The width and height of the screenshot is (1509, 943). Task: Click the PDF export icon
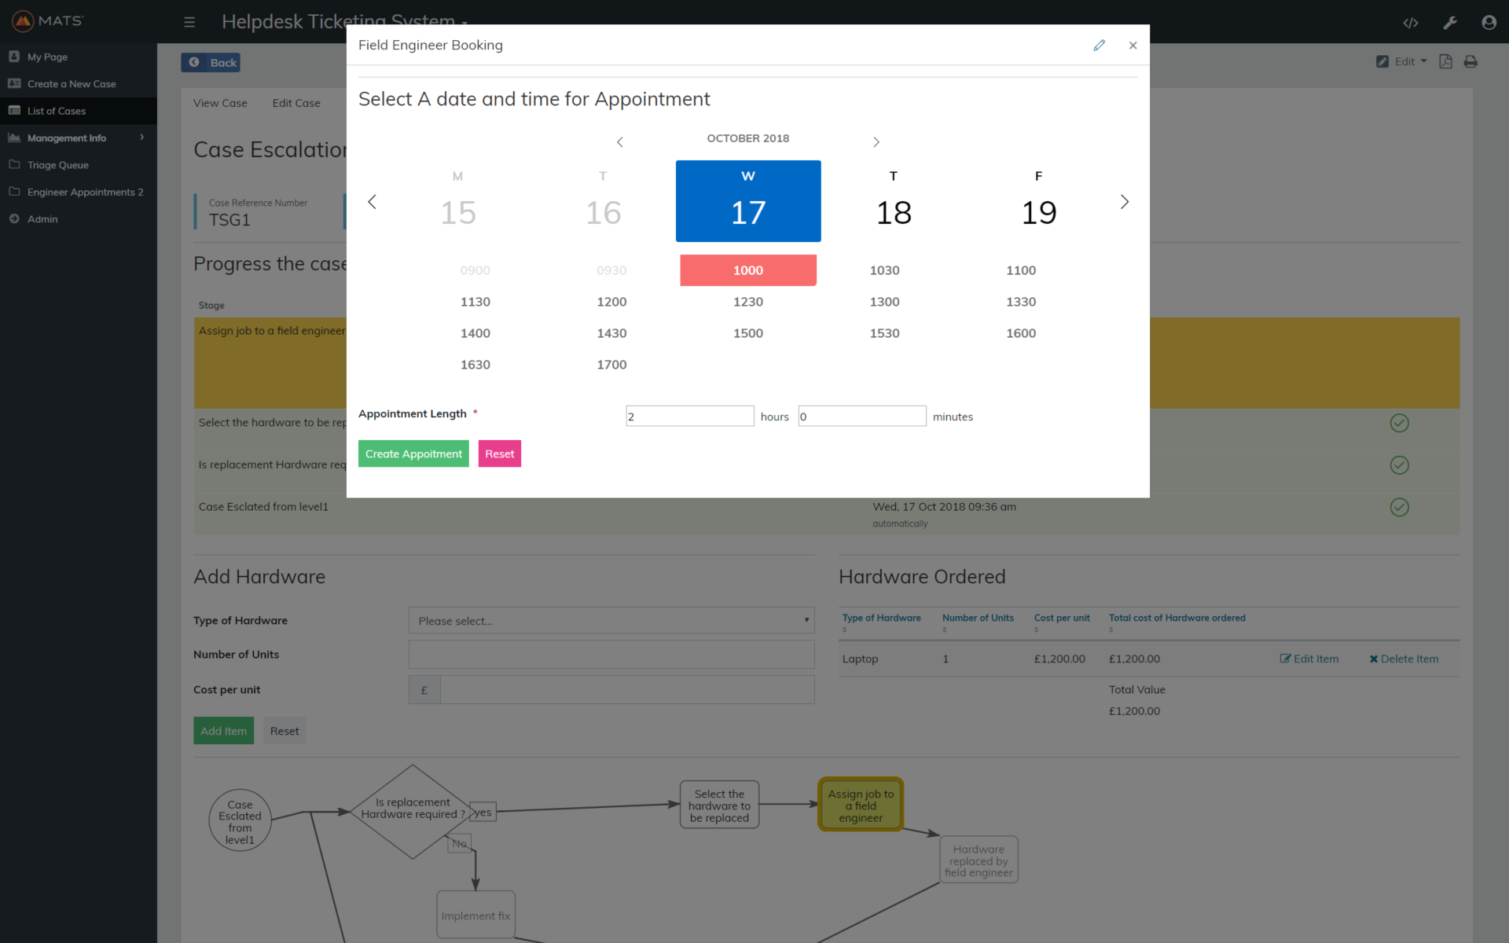[x=1445, y=61]
